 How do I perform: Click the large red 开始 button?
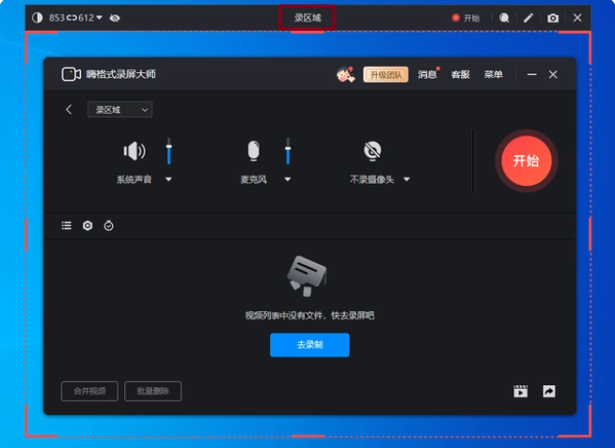click(527, 161)
